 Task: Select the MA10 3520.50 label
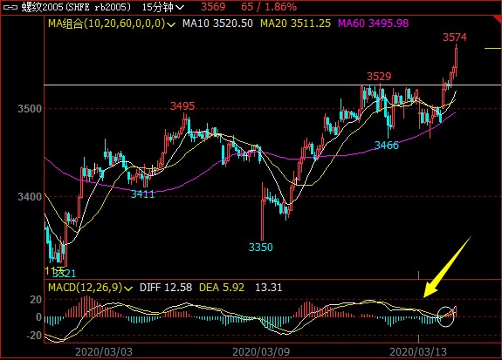217,24
